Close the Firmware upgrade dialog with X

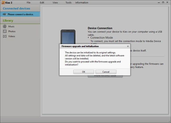click(x=128, y=46)
